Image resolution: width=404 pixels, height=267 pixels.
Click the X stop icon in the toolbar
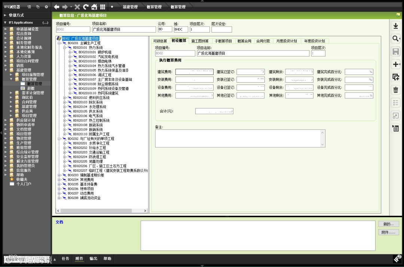tap(77, 7)
